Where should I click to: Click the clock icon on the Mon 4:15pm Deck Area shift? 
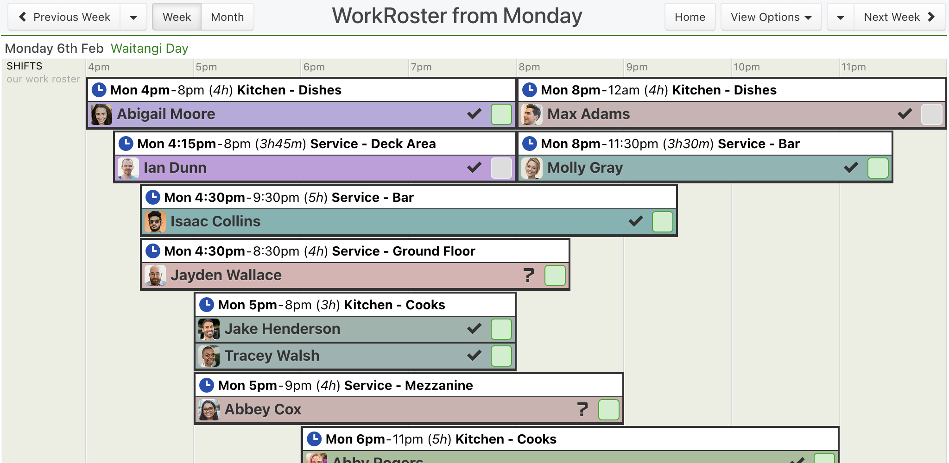tap(126, 144)
